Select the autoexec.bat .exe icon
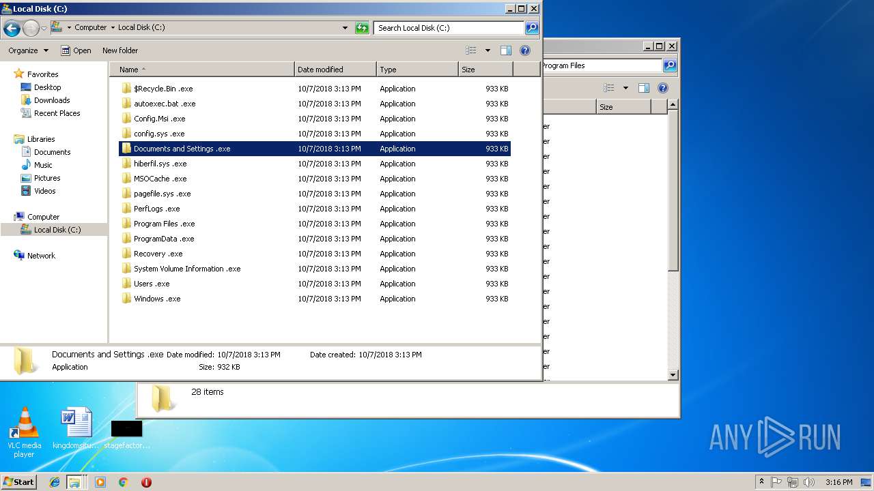Screen dimensions: 874x491 click(126, 104)
